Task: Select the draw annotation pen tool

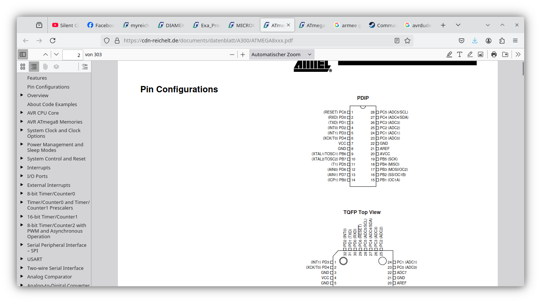Action: 470,54
